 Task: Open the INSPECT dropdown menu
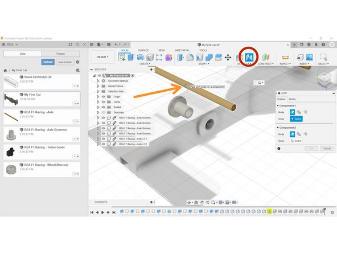[x=285, y=64]
